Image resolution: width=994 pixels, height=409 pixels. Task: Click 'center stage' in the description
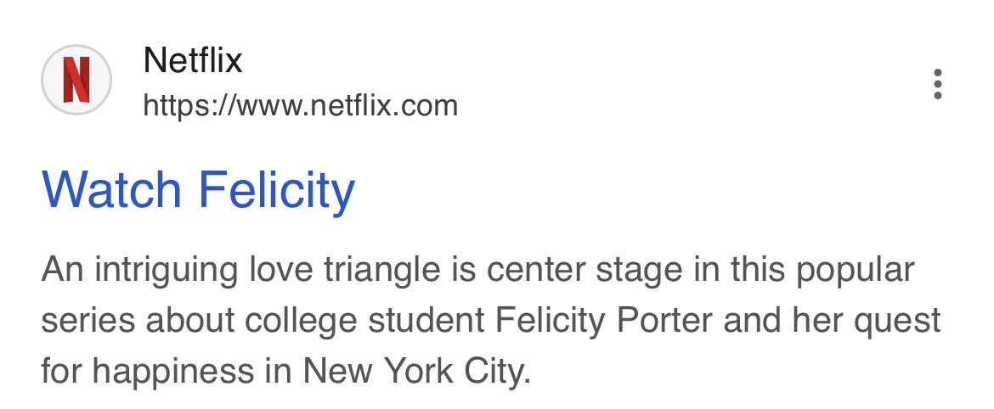[585, 271]
